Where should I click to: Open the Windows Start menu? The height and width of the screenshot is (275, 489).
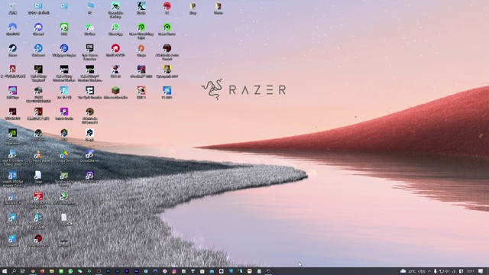click(5, 271)
